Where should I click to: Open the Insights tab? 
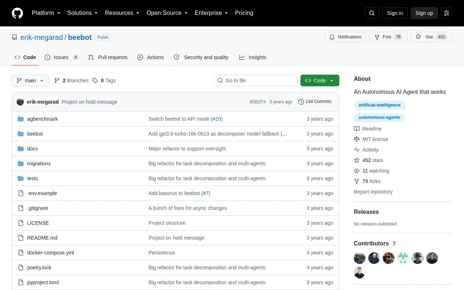[x=253, y=57]
